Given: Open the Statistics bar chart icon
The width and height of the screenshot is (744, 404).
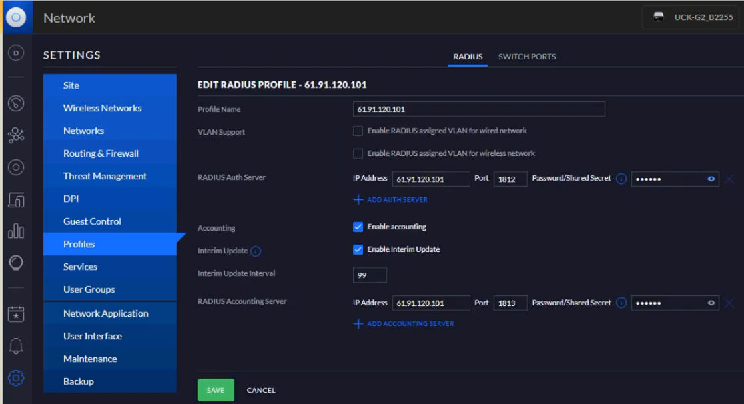Looking at the screenshot, I should pos(16,231).
